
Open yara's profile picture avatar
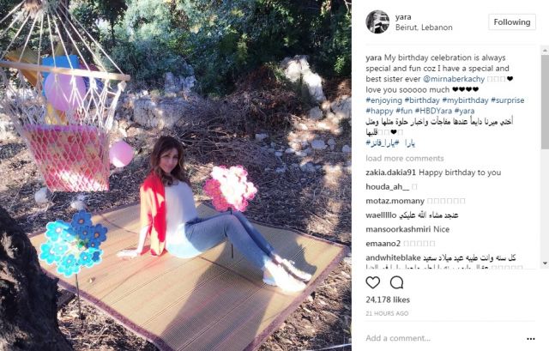pyautogui.click(x=377, y=21)
